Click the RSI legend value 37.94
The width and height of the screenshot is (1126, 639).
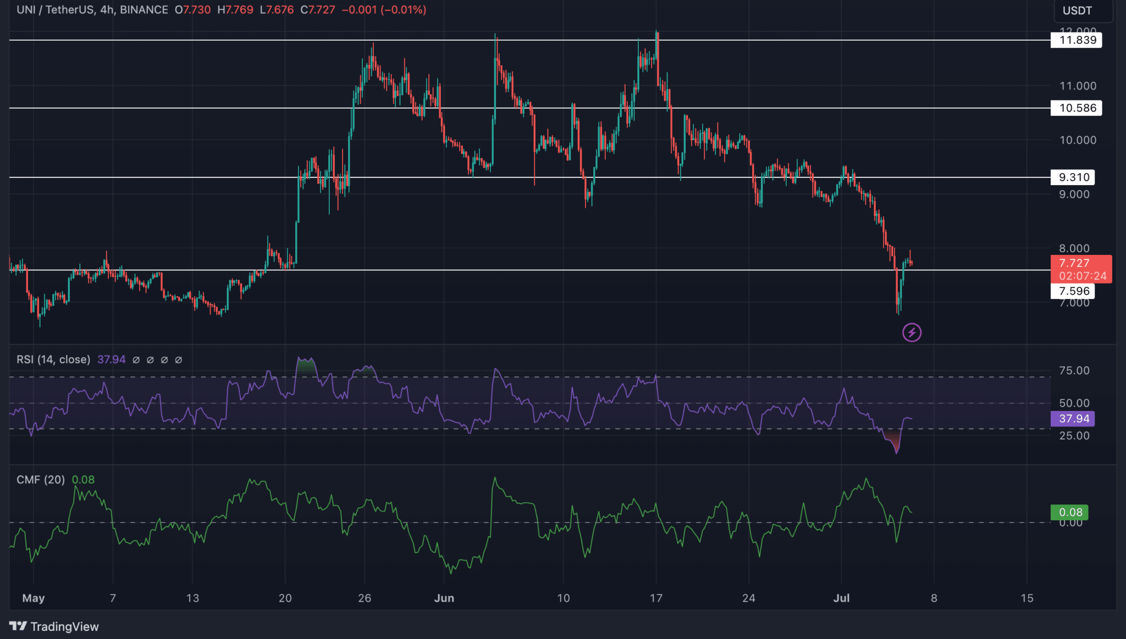coord(112,359)
